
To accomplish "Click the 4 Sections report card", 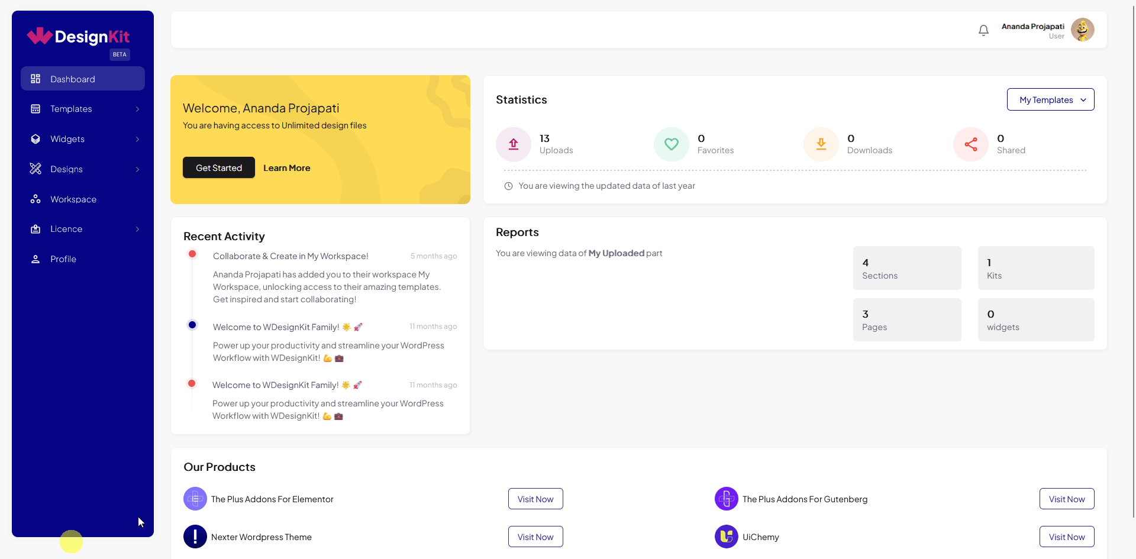I will tap(907, 268).
